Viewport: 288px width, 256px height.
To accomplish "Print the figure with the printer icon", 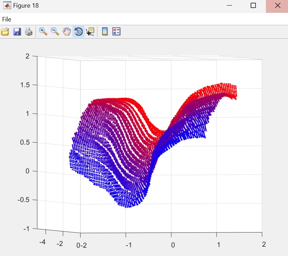I will pos(28,32).
